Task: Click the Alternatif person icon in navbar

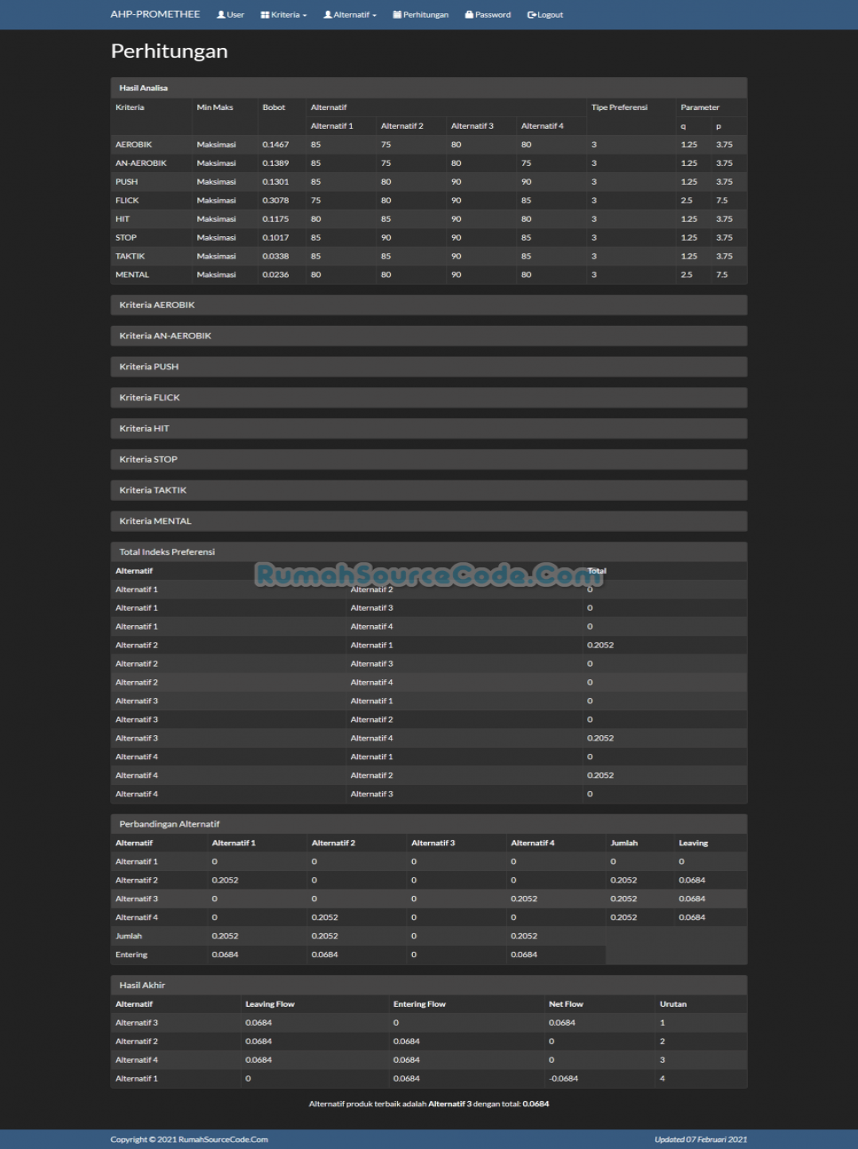Action: click(x=328, y=15)
